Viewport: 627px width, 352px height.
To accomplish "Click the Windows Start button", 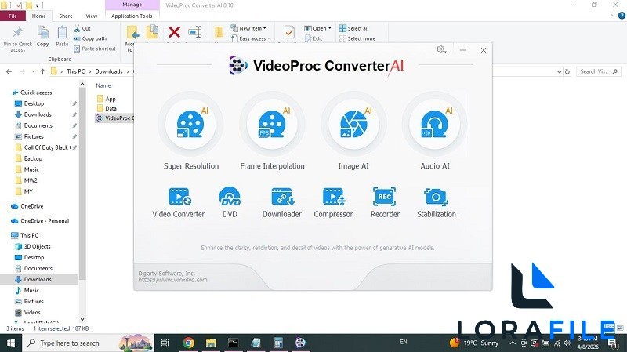I will point(11,343).
